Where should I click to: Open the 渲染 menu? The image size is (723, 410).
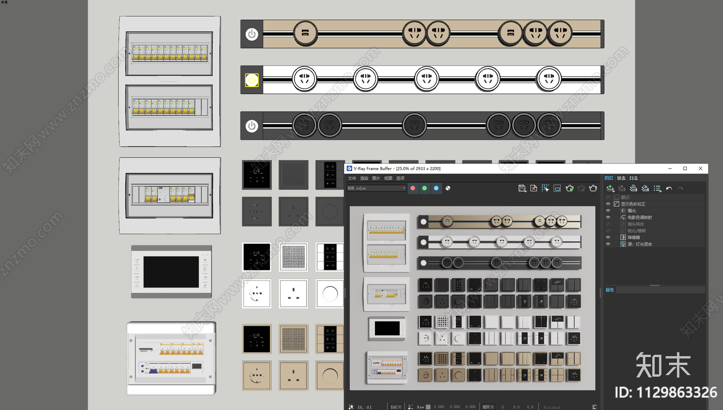(364, 178)
